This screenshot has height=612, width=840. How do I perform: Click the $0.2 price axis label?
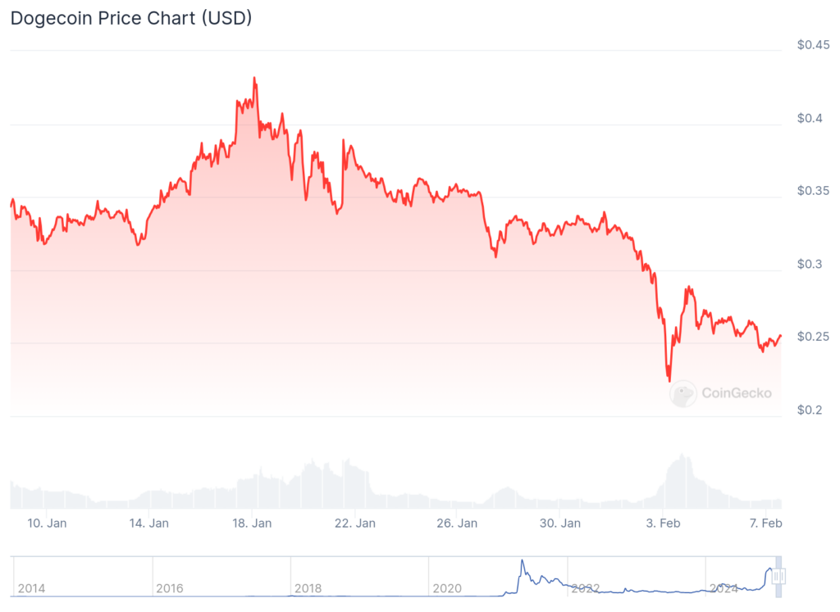click(x=810, y=410)
